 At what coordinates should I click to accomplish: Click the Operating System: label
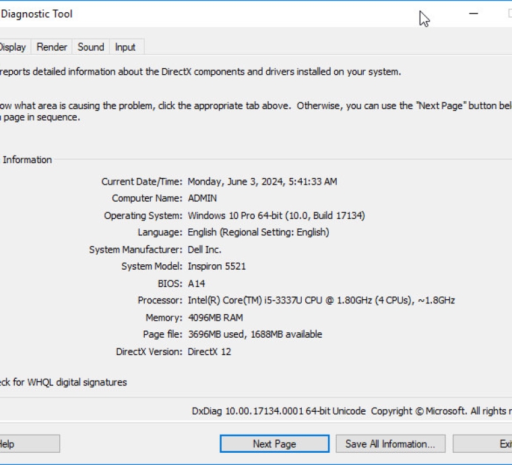pos(143,216)
